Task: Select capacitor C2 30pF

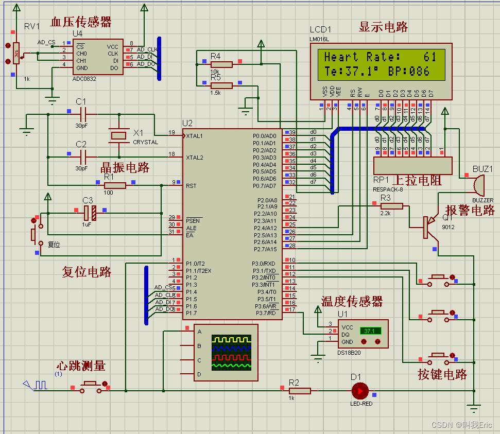Action: (x=83, y=157)
